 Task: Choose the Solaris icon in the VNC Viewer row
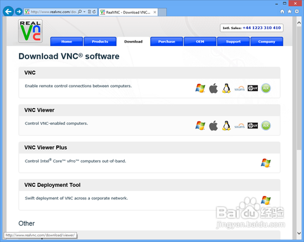tap(240, 126)
